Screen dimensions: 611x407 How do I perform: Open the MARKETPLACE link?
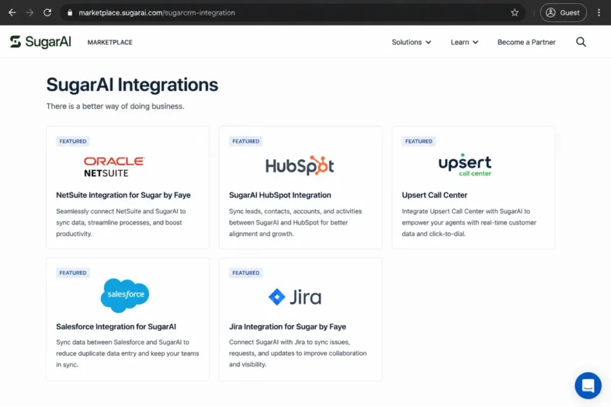point(110,42)
